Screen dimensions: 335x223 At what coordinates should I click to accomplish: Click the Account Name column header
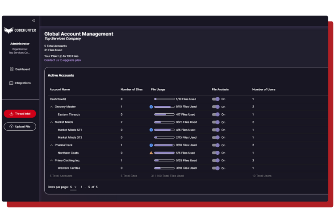click(x=60, y=89)
